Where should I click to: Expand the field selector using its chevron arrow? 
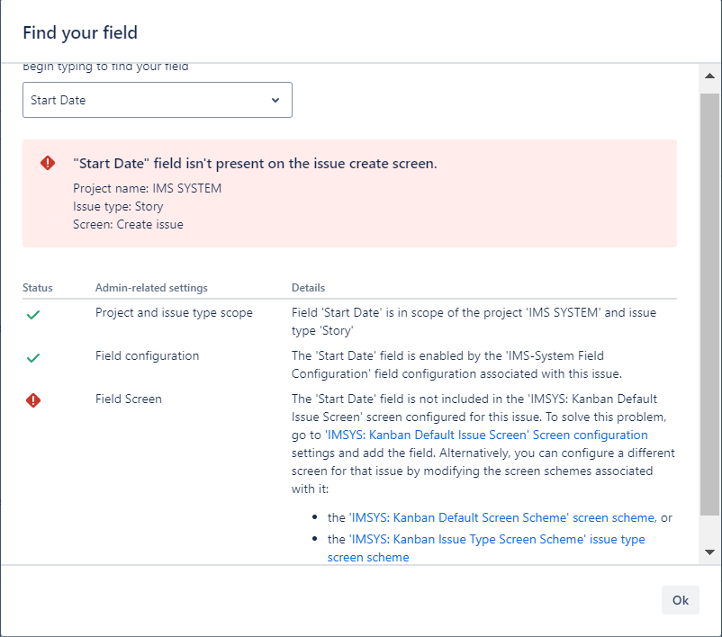click(x=275, y=100)
